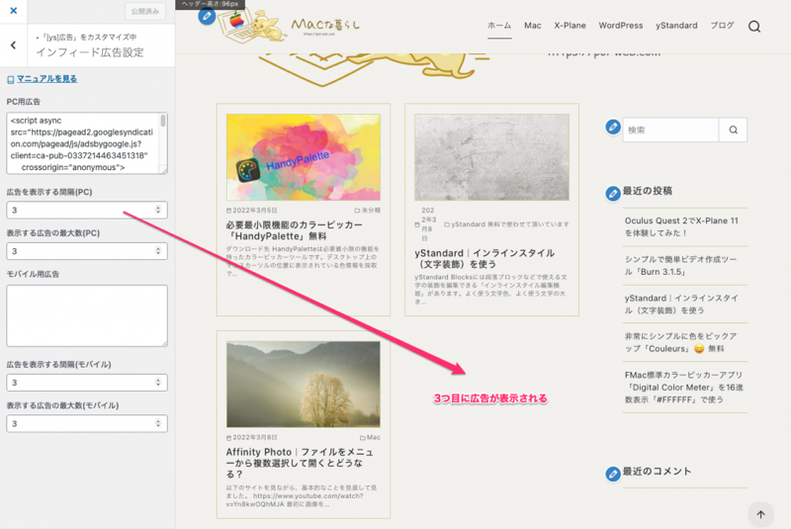Open the yStandard｜インラインスタイル post title in main column
The image size is (791, 529).
click(484, 258)
